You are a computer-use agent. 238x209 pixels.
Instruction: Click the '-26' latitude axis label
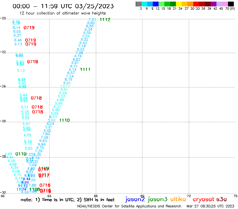tap(3, 121)
